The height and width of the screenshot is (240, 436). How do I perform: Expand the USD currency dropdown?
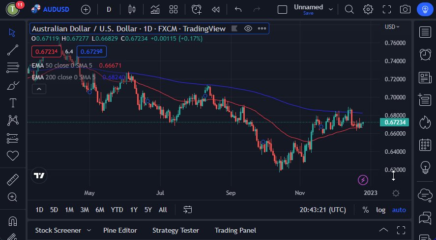[392, 26]
